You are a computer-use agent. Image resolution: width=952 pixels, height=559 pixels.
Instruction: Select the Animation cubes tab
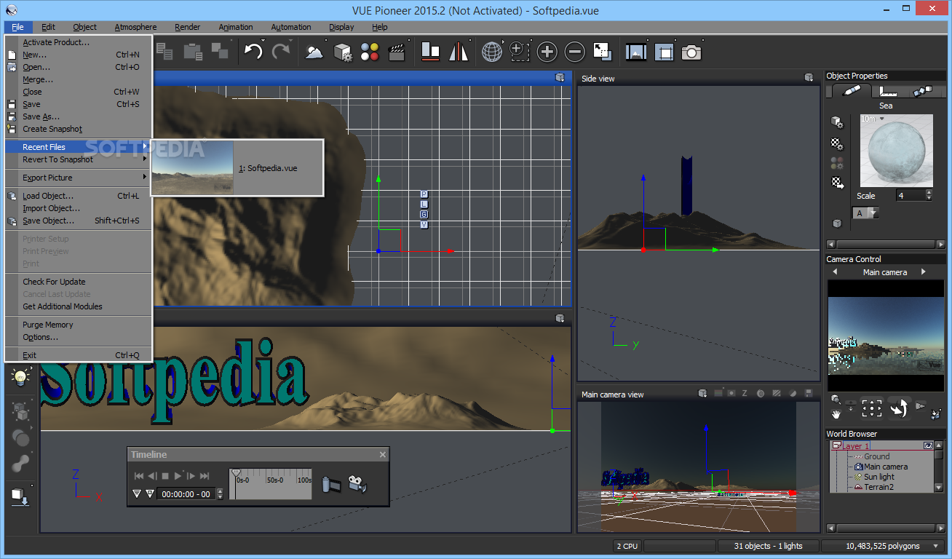click(923, 91)
